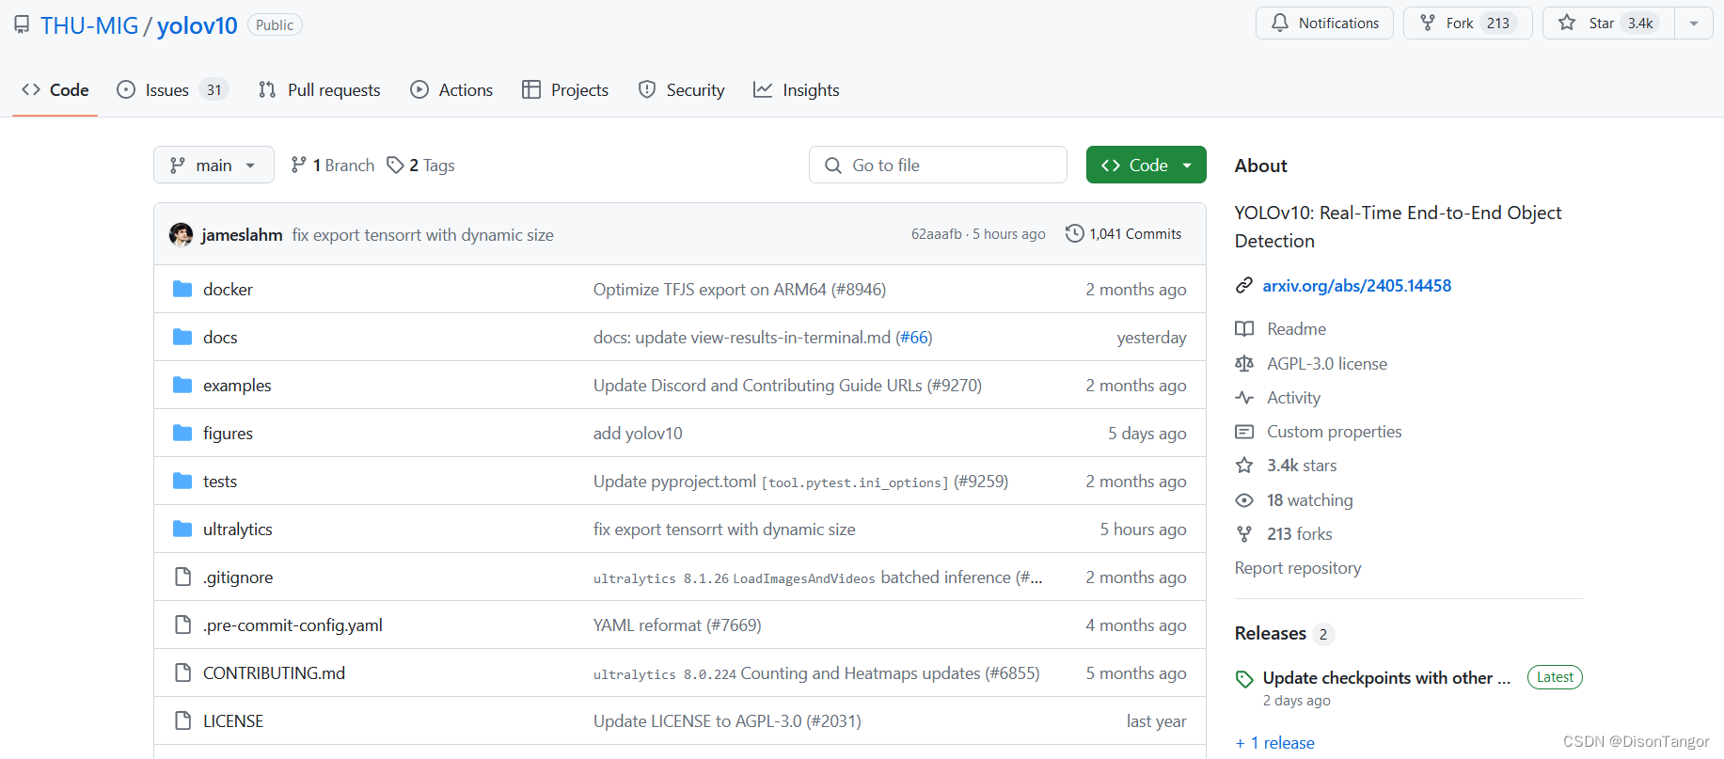This screenshot has height=759, width=1724.
Task: Open the arxiv.org/abs/2405.14458 link
Action: pos(1356,285)
